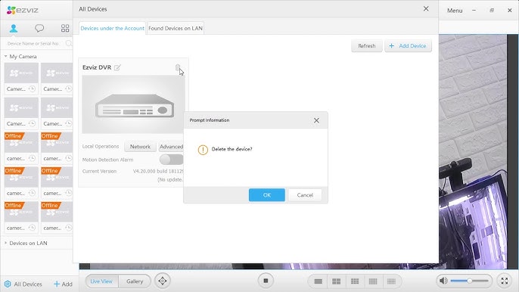Open Network local operations
This screenshot has width=519, height=292.
click(140, 146)
